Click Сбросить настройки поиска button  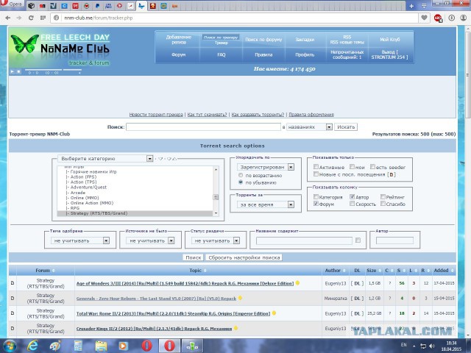[x=244, y=257]
